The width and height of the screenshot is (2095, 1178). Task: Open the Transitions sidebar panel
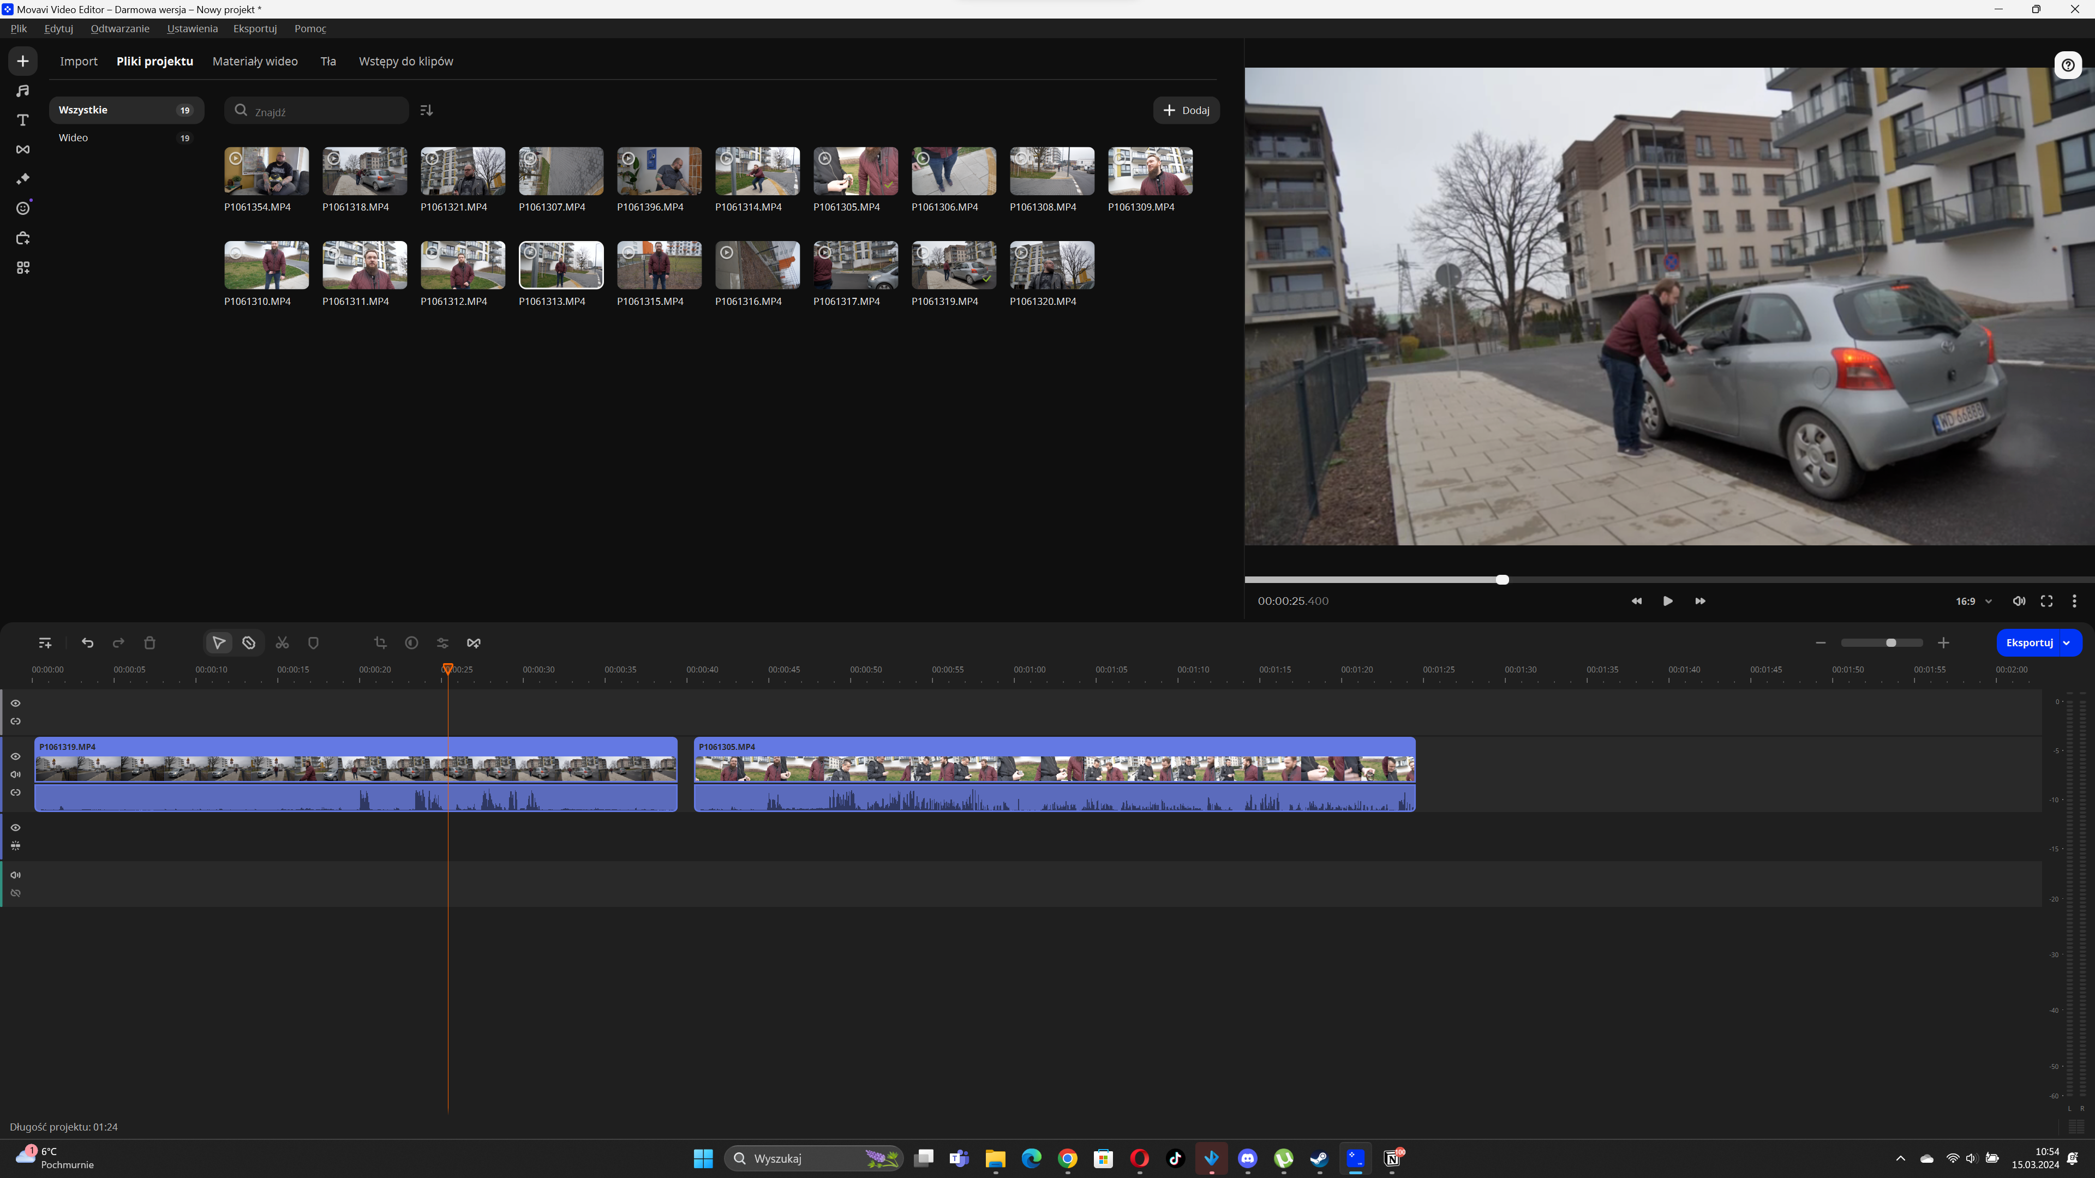click(x=23, y=149)
